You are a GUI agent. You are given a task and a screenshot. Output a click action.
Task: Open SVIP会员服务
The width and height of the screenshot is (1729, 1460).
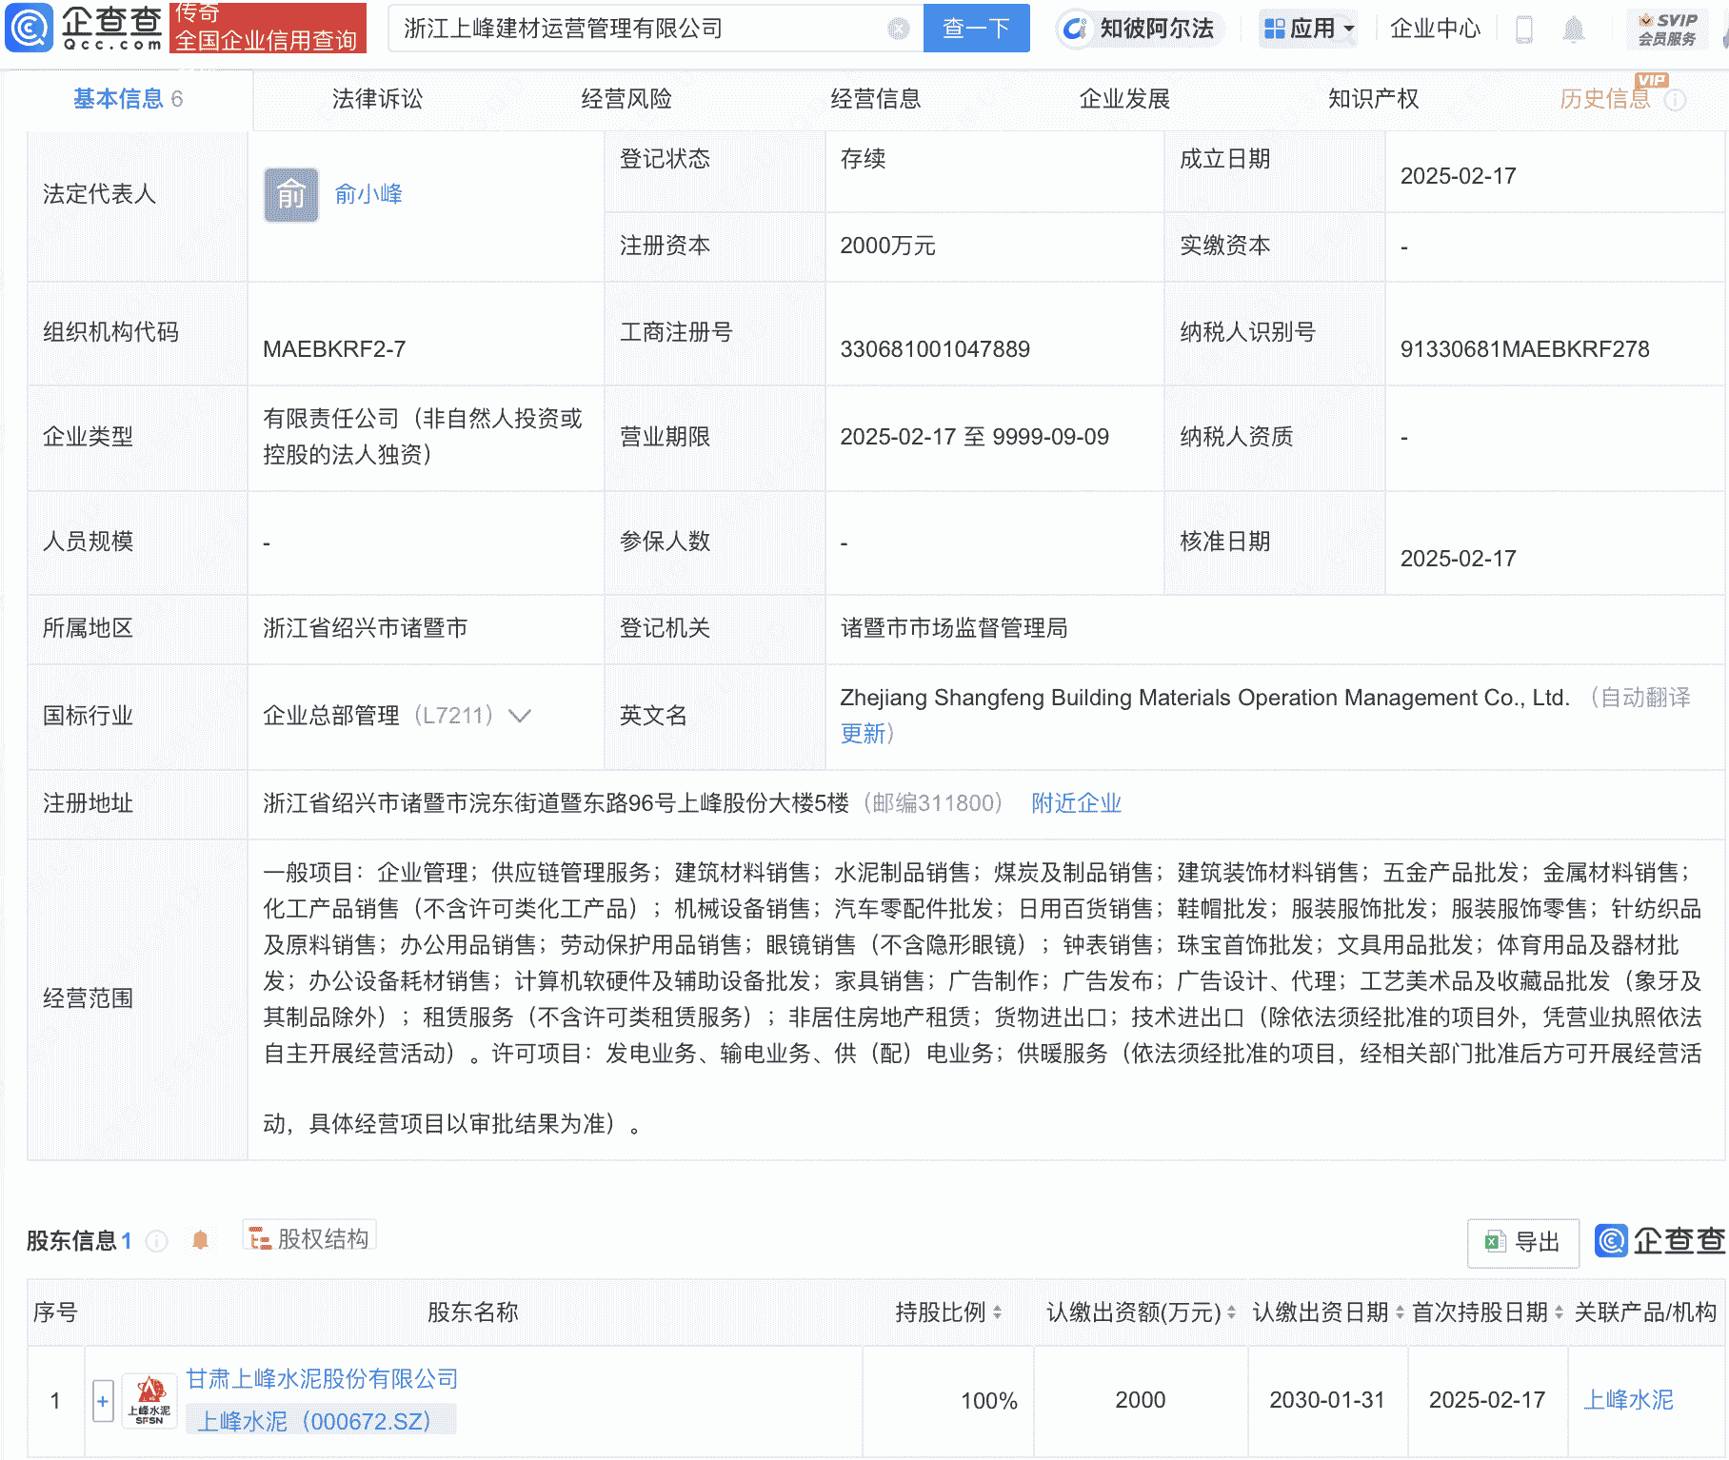pyautogui.click(x=1667, y=28)
